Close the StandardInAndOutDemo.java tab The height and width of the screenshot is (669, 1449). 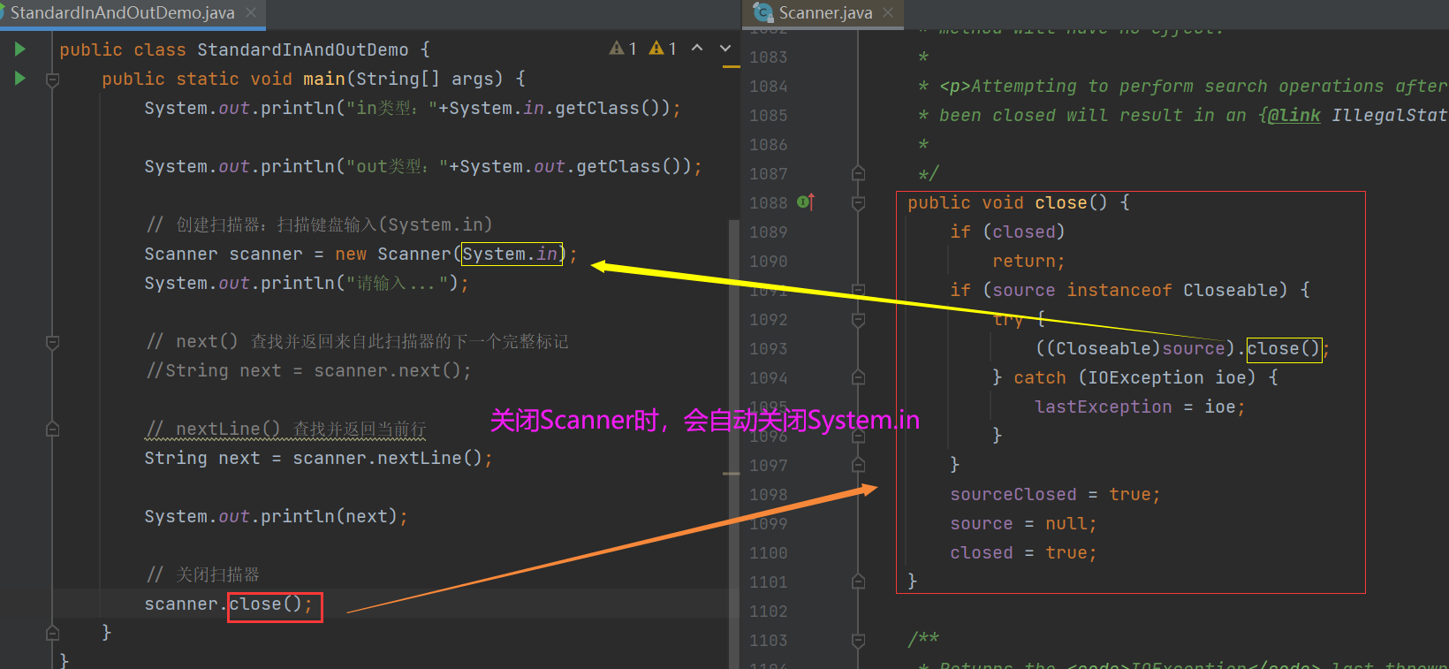point(251,12)
